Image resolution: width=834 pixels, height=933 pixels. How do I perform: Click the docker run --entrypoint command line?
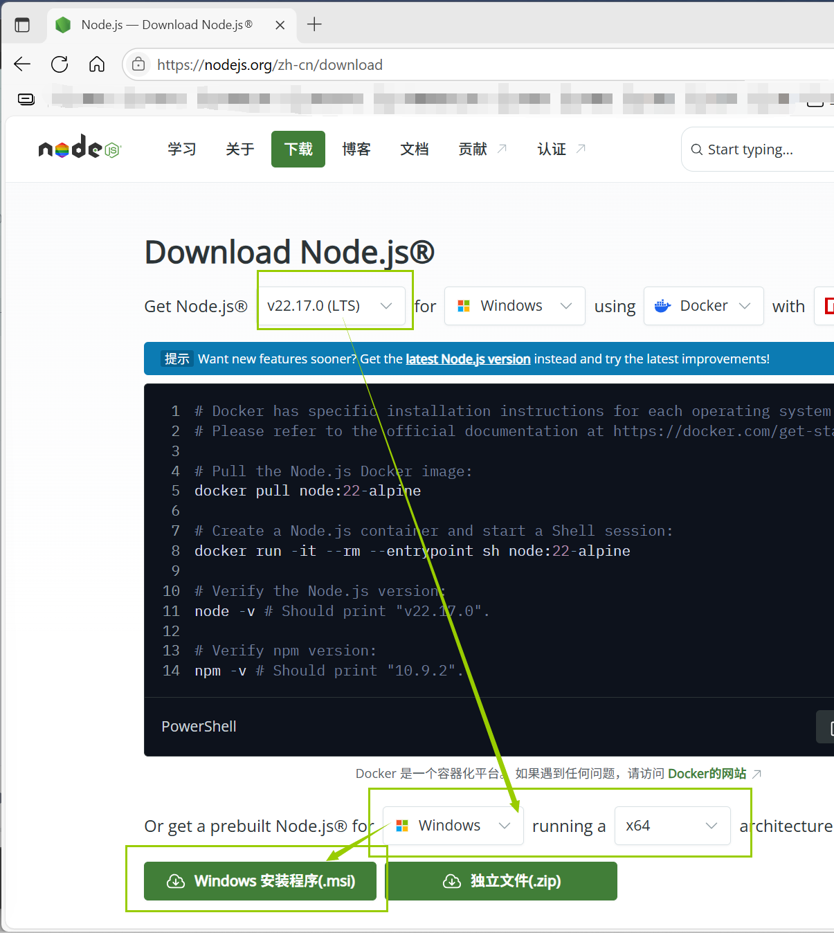click(x=413, y=551)
